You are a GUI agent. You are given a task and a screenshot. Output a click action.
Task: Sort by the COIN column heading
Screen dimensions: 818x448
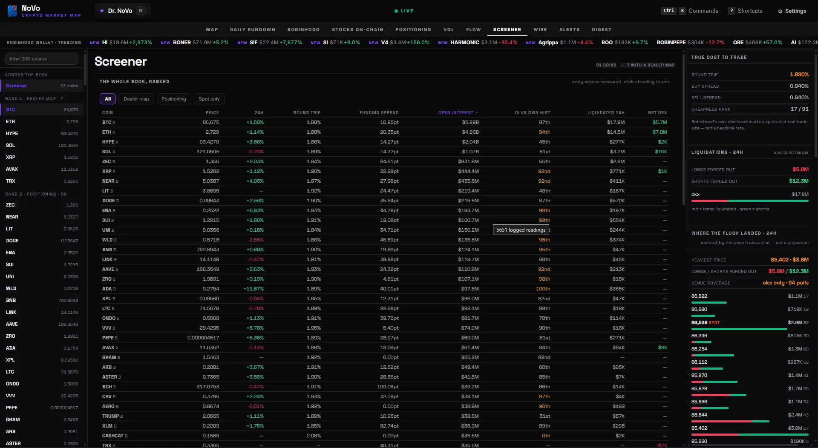click(108, 113)
